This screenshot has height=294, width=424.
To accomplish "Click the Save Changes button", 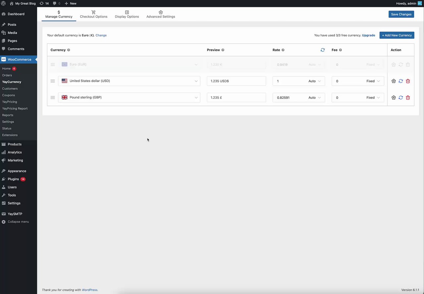I will click(401, 14).
